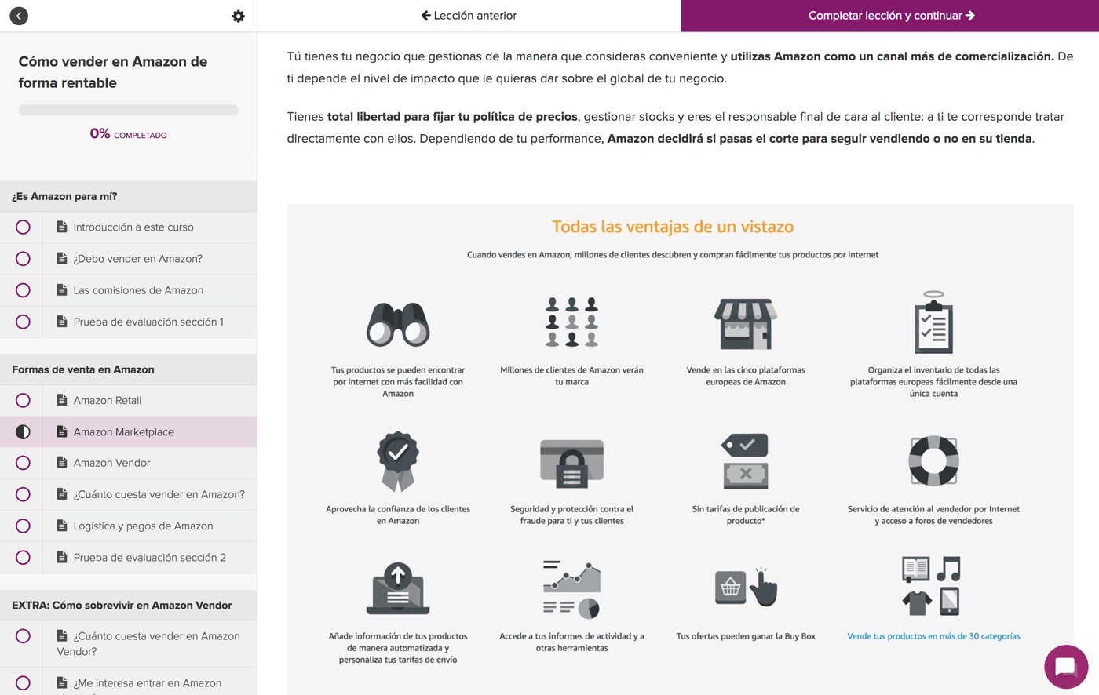Toggle completion circle for Prueba de evaluación sección 1
The image size is (1099, 695).
pyautogui.click(x=23, y=321)
